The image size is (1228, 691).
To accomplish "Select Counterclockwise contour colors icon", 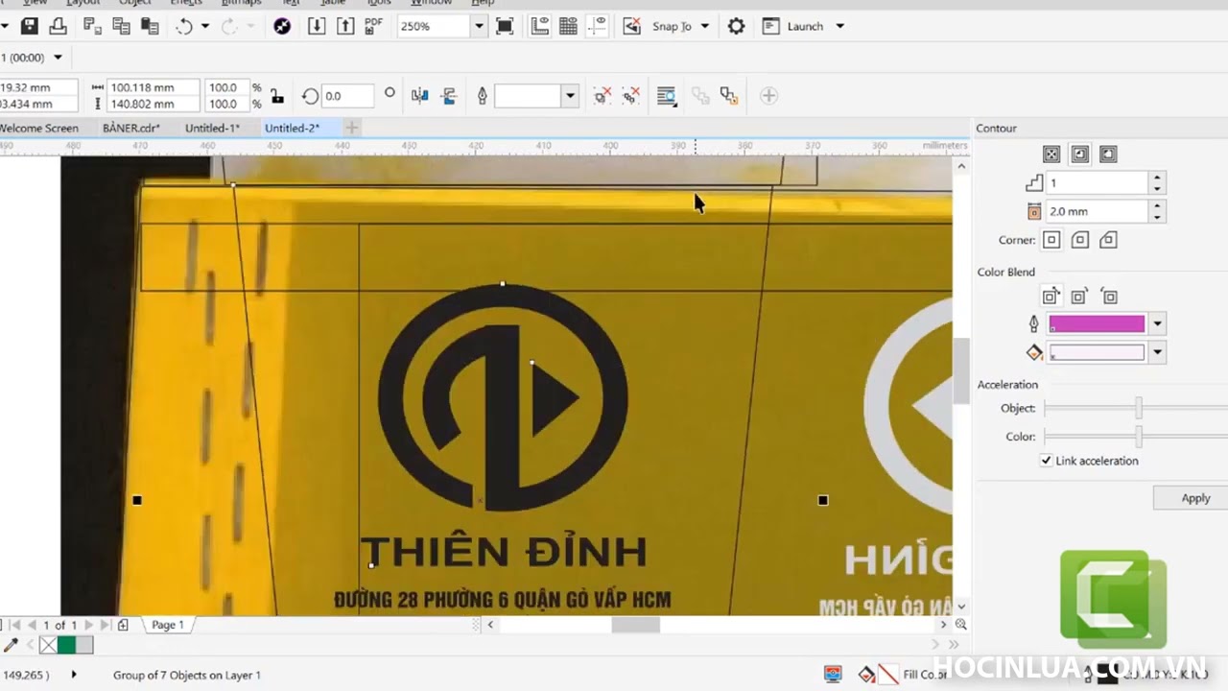I will pyautogui.click(x=1109, y=297).
